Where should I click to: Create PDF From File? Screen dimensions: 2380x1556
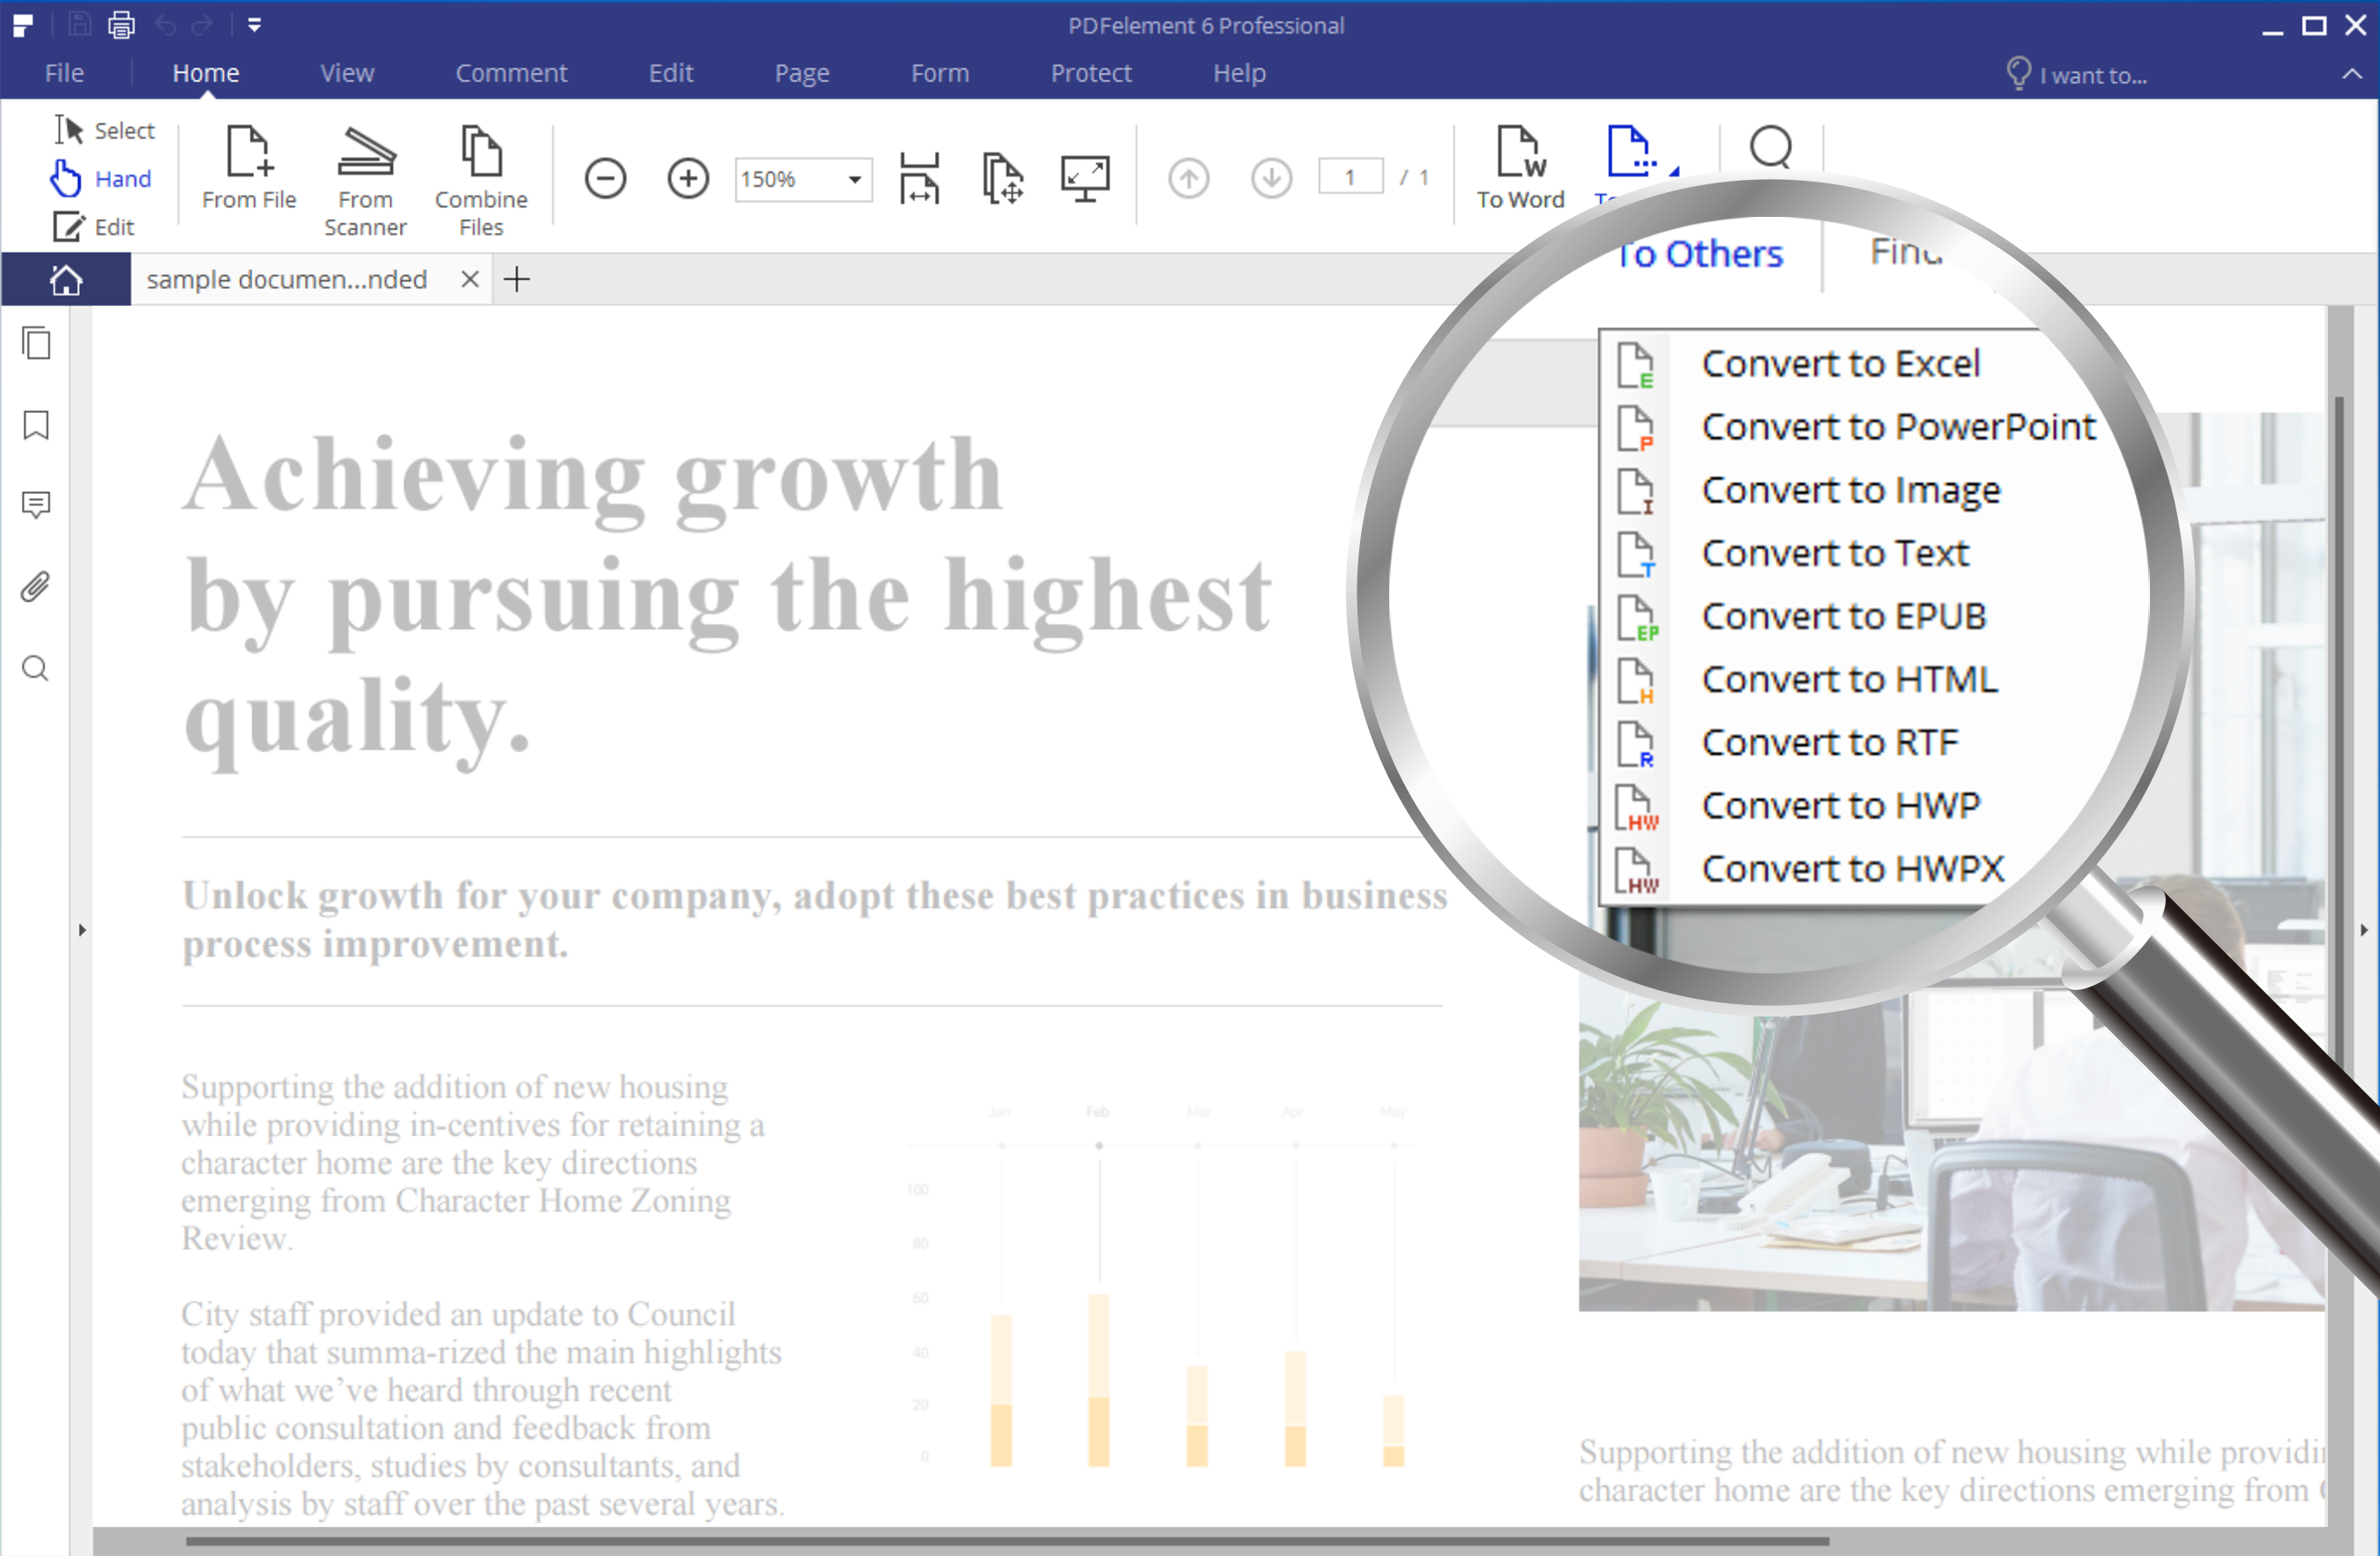[249, 168]
